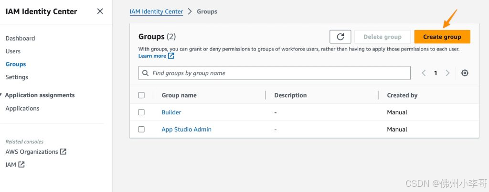Select the Builder group checkbox
Image resolution: width=489 pixels, height=192 pixels.
pos(141,112)
